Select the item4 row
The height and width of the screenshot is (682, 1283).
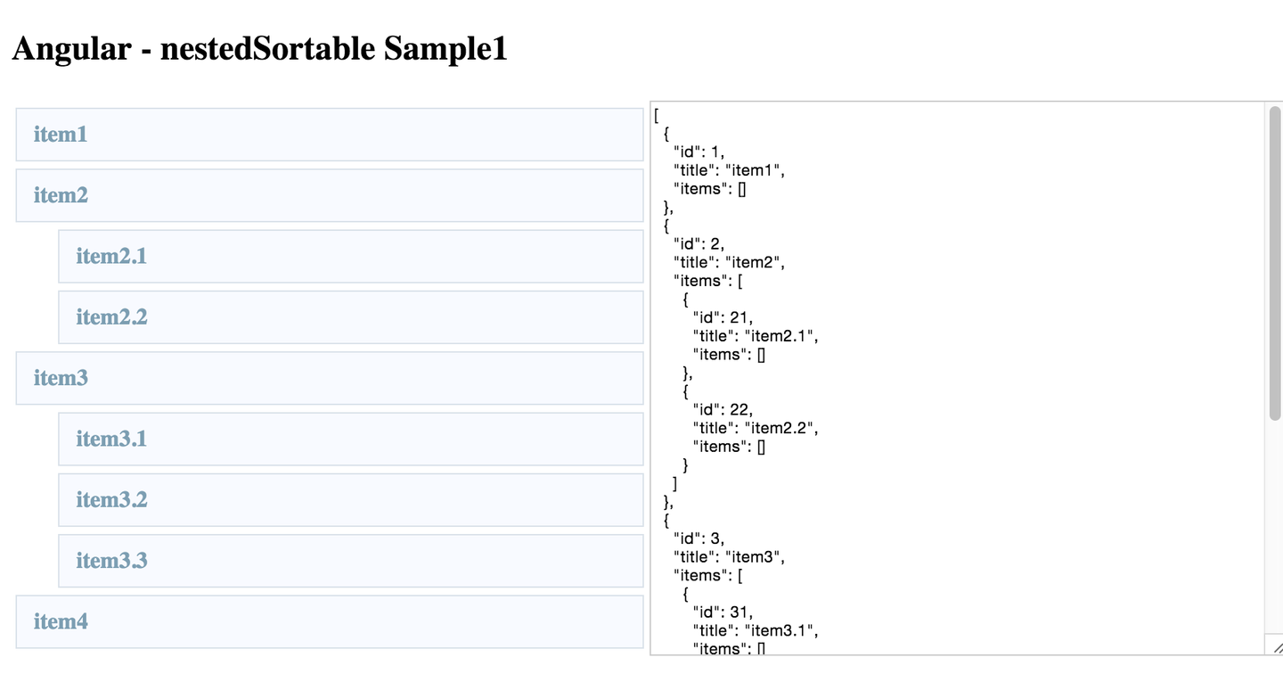click(x=329, y=621)
